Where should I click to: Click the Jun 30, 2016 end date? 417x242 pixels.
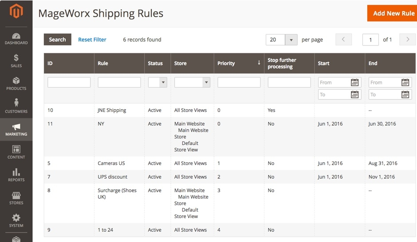[382, 124]
